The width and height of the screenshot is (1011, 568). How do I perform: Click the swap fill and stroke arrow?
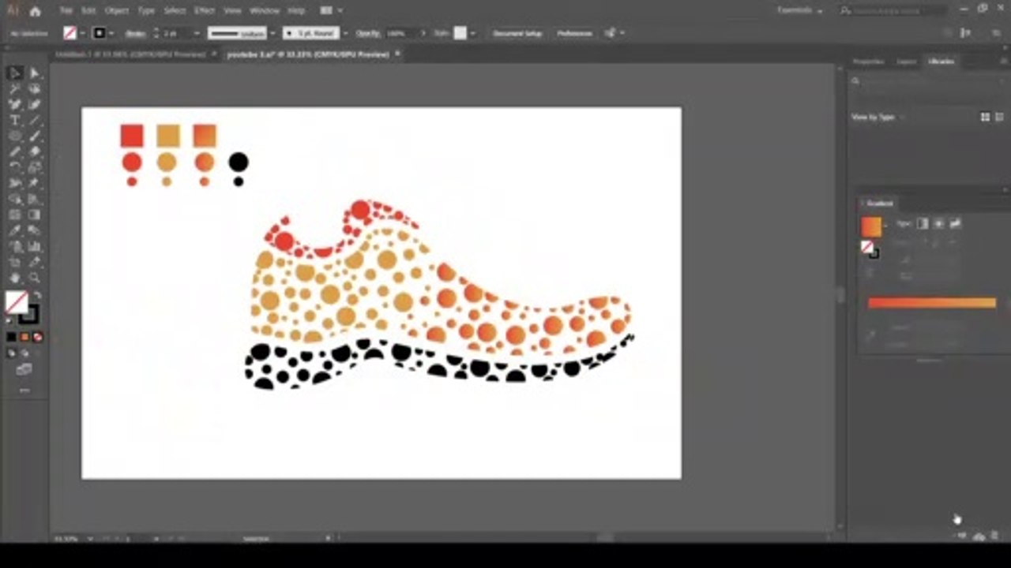36,295
